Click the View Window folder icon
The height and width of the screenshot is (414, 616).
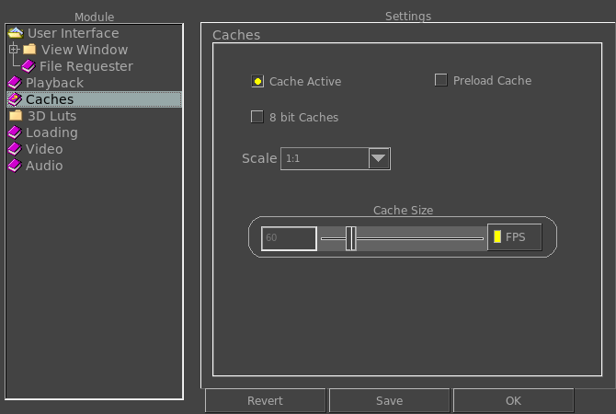[29, 50]
